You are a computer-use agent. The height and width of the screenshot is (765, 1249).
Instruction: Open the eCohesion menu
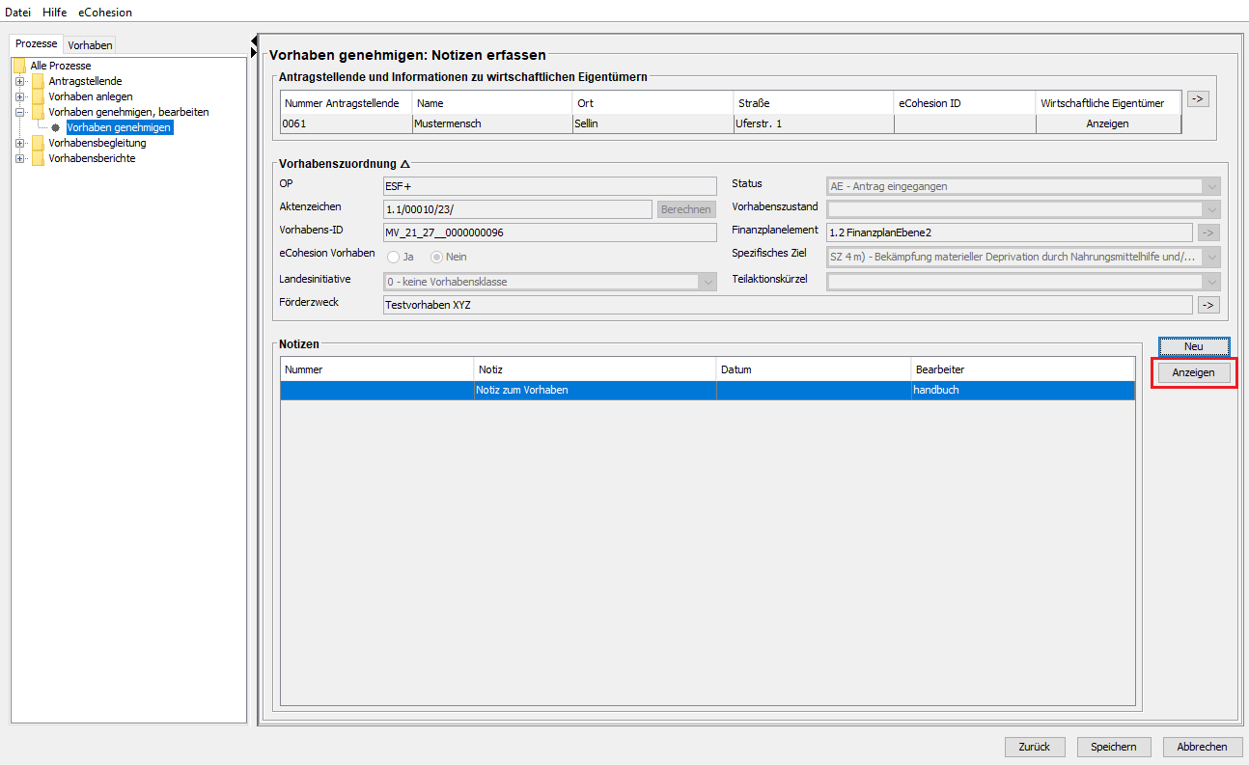[x=105, y=13]
